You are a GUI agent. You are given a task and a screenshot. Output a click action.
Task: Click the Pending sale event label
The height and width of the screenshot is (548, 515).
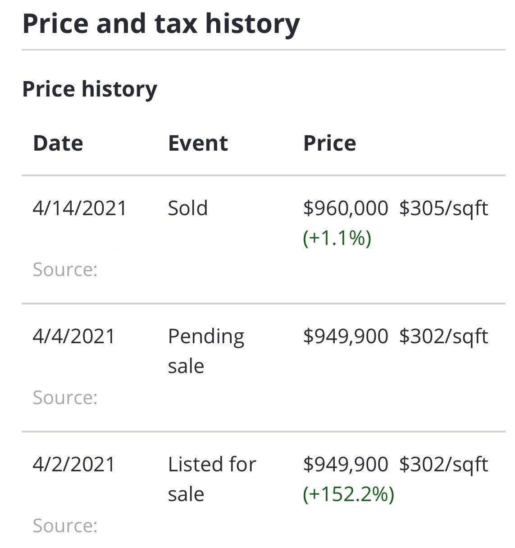(x=206, y=351)
